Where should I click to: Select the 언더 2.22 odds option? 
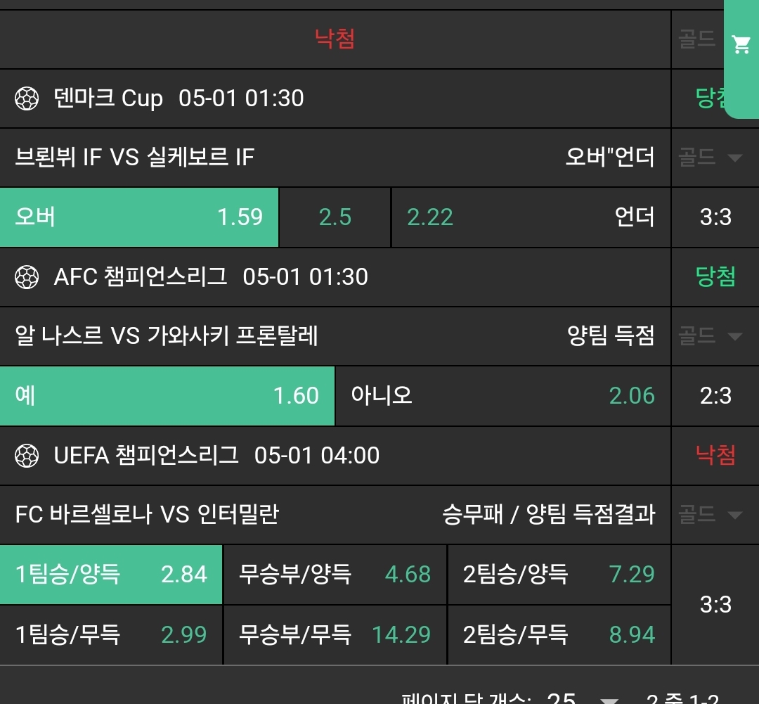tap(531, 217)
